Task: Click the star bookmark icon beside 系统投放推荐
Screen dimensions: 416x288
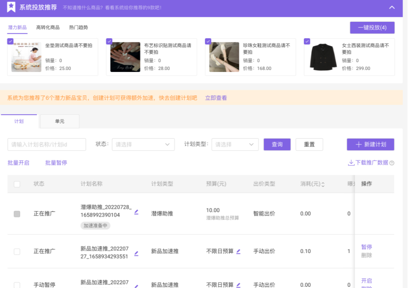Action: pyautogui.click(x=12, y=7)
